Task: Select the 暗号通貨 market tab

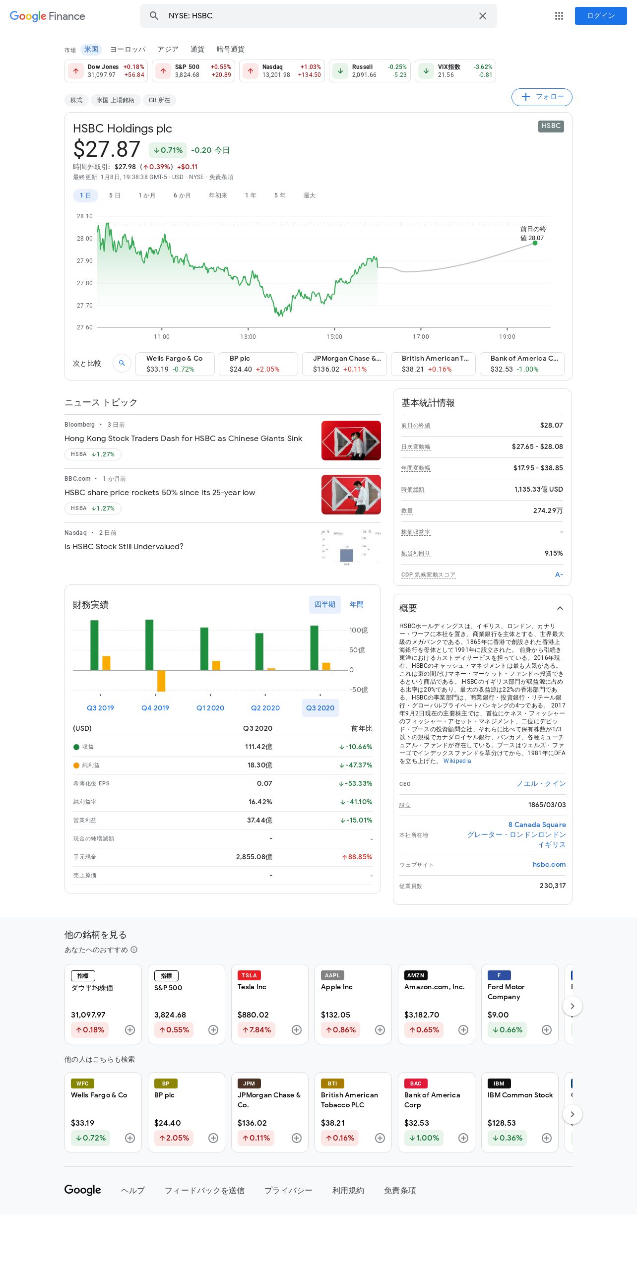Action: coord(231,49)
